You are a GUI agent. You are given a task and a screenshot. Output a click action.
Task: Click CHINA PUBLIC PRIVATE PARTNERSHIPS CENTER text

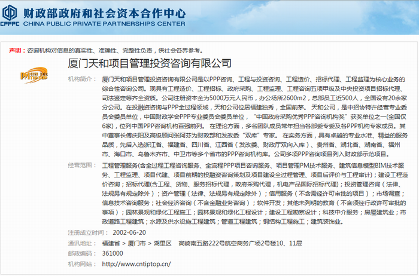tap(104, 24)
